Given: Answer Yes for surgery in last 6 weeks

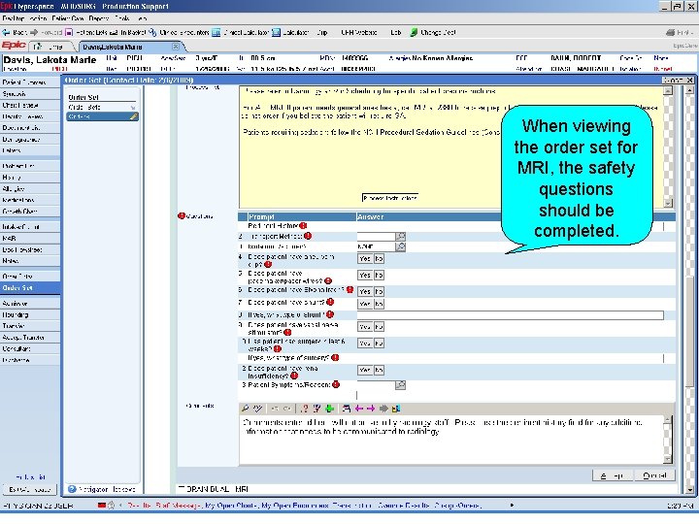Looking at the screenshot, I should pos(365,344).
